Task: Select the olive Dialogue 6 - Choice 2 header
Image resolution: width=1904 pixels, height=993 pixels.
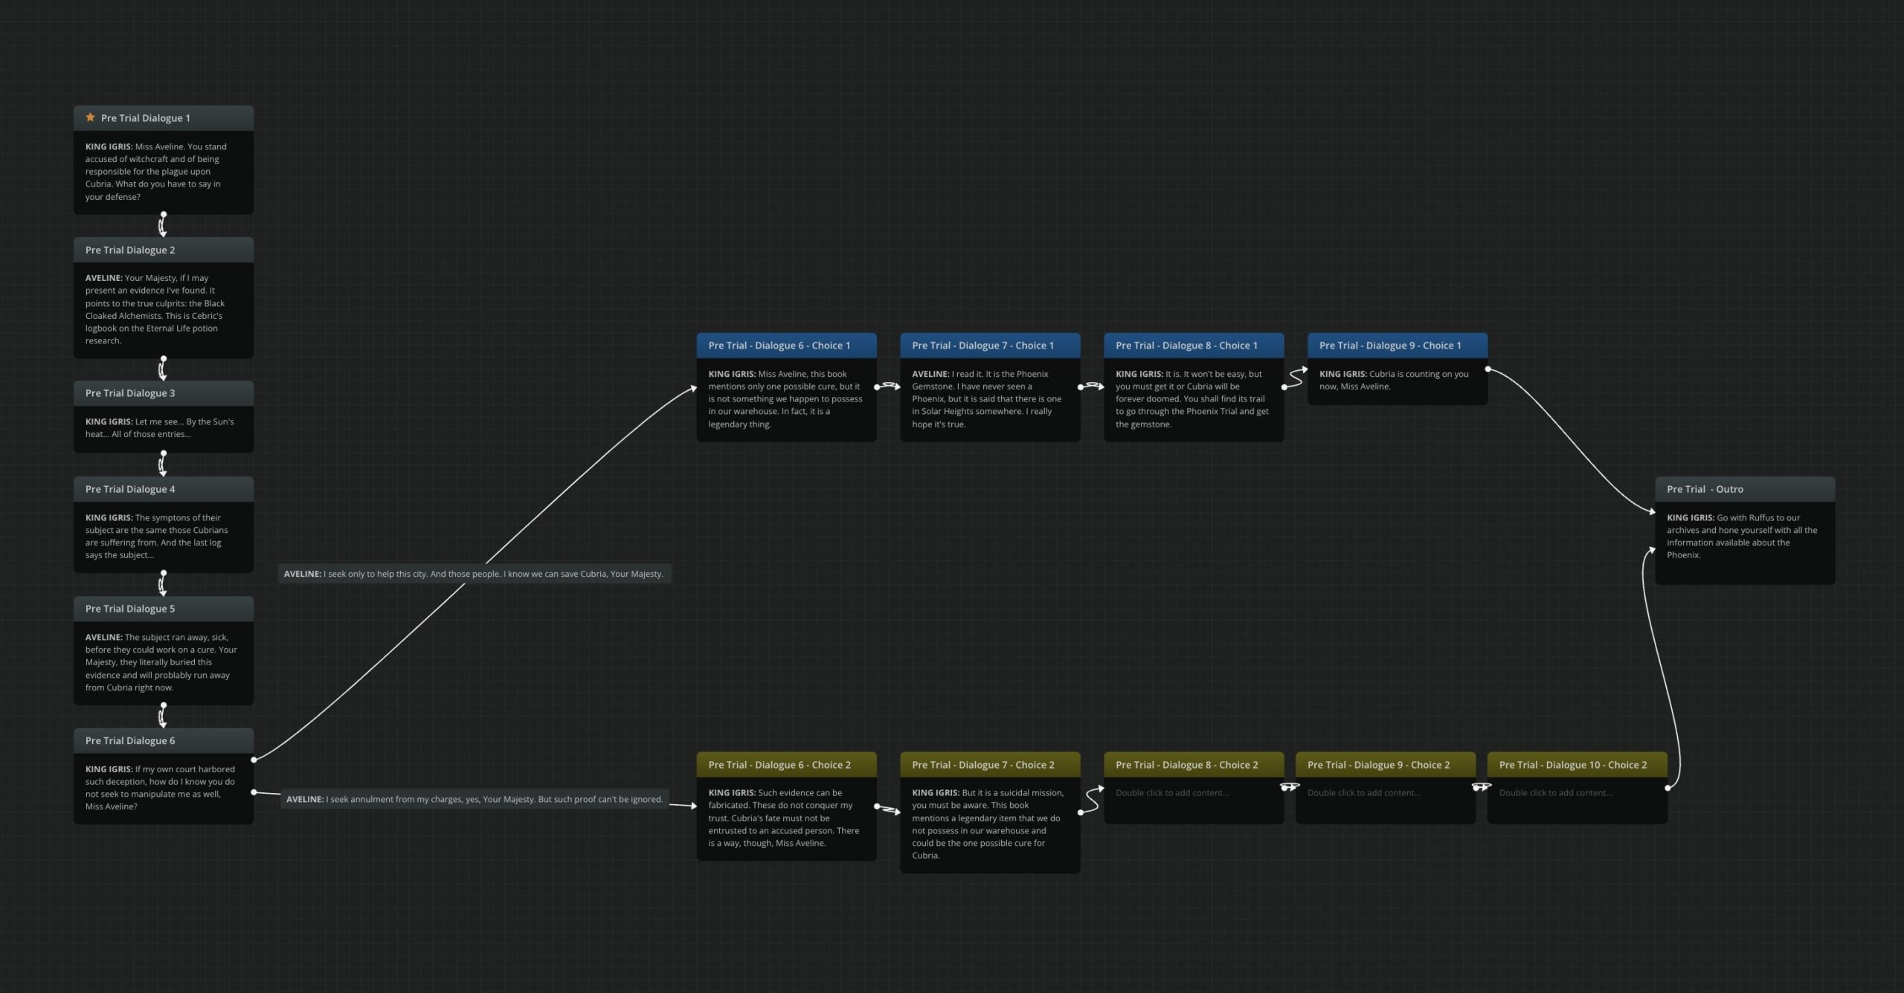Action: tap(785, 765)
